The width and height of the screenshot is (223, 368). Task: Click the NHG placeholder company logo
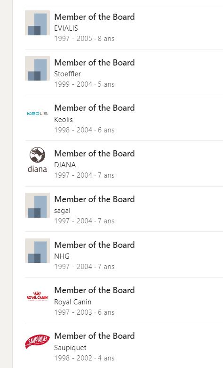point(37,251)
